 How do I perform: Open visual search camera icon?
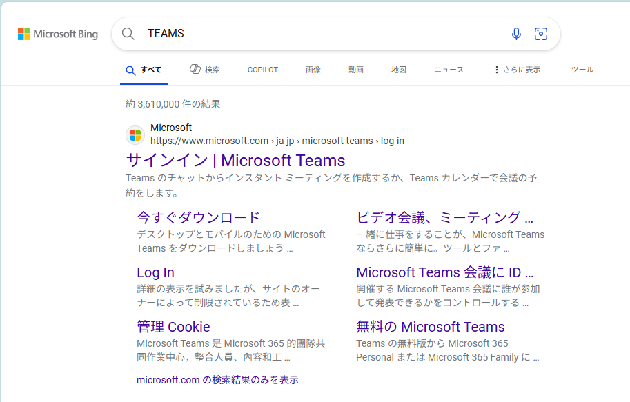tap(541, 34)
